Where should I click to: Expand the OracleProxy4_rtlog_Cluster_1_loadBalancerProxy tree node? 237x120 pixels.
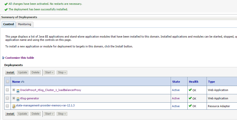point(14,90)
